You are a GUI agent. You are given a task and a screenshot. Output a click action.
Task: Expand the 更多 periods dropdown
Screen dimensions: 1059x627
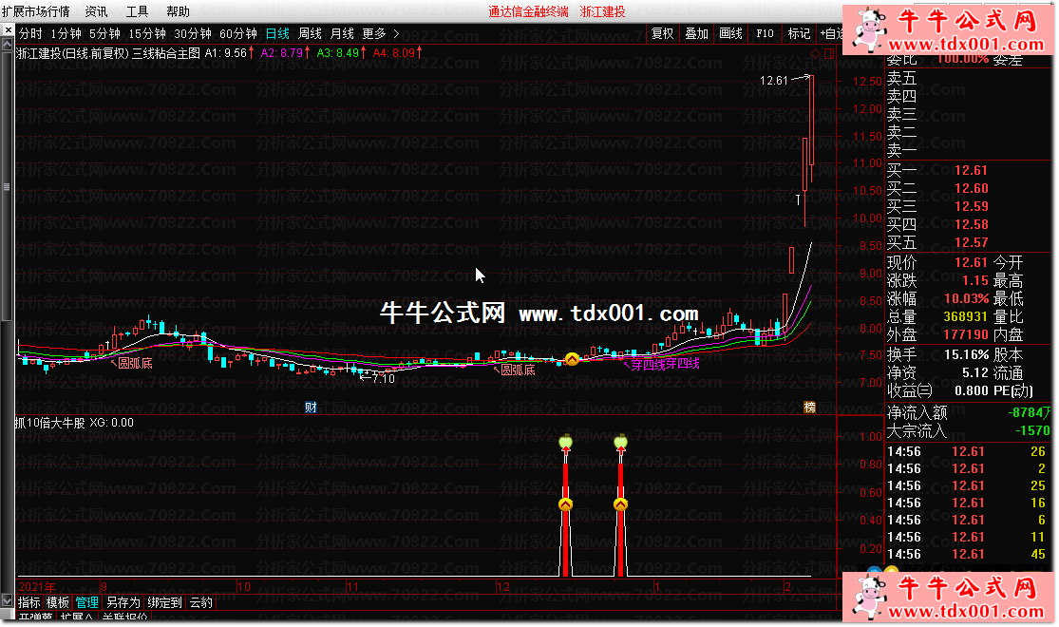(374, 34)
